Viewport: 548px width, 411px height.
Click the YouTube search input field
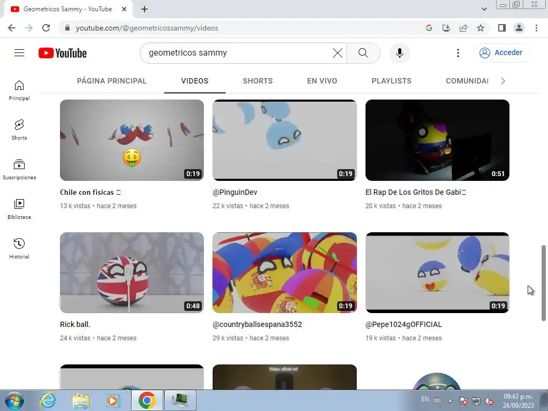click(x=238, y=53)
